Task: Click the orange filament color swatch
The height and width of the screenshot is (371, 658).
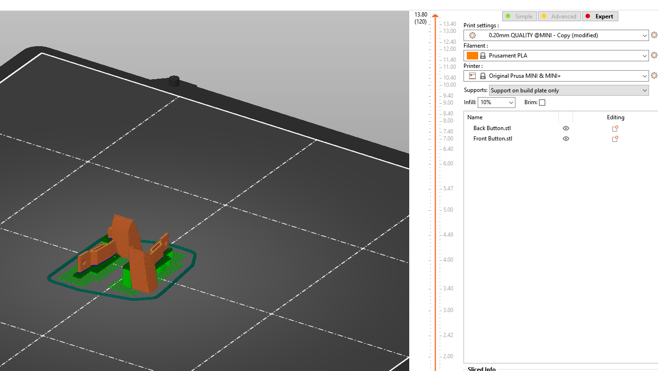Action: click(x=472, y=55)
